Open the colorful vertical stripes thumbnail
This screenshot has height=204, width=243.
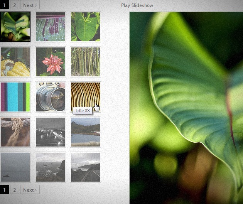(15, 97)
